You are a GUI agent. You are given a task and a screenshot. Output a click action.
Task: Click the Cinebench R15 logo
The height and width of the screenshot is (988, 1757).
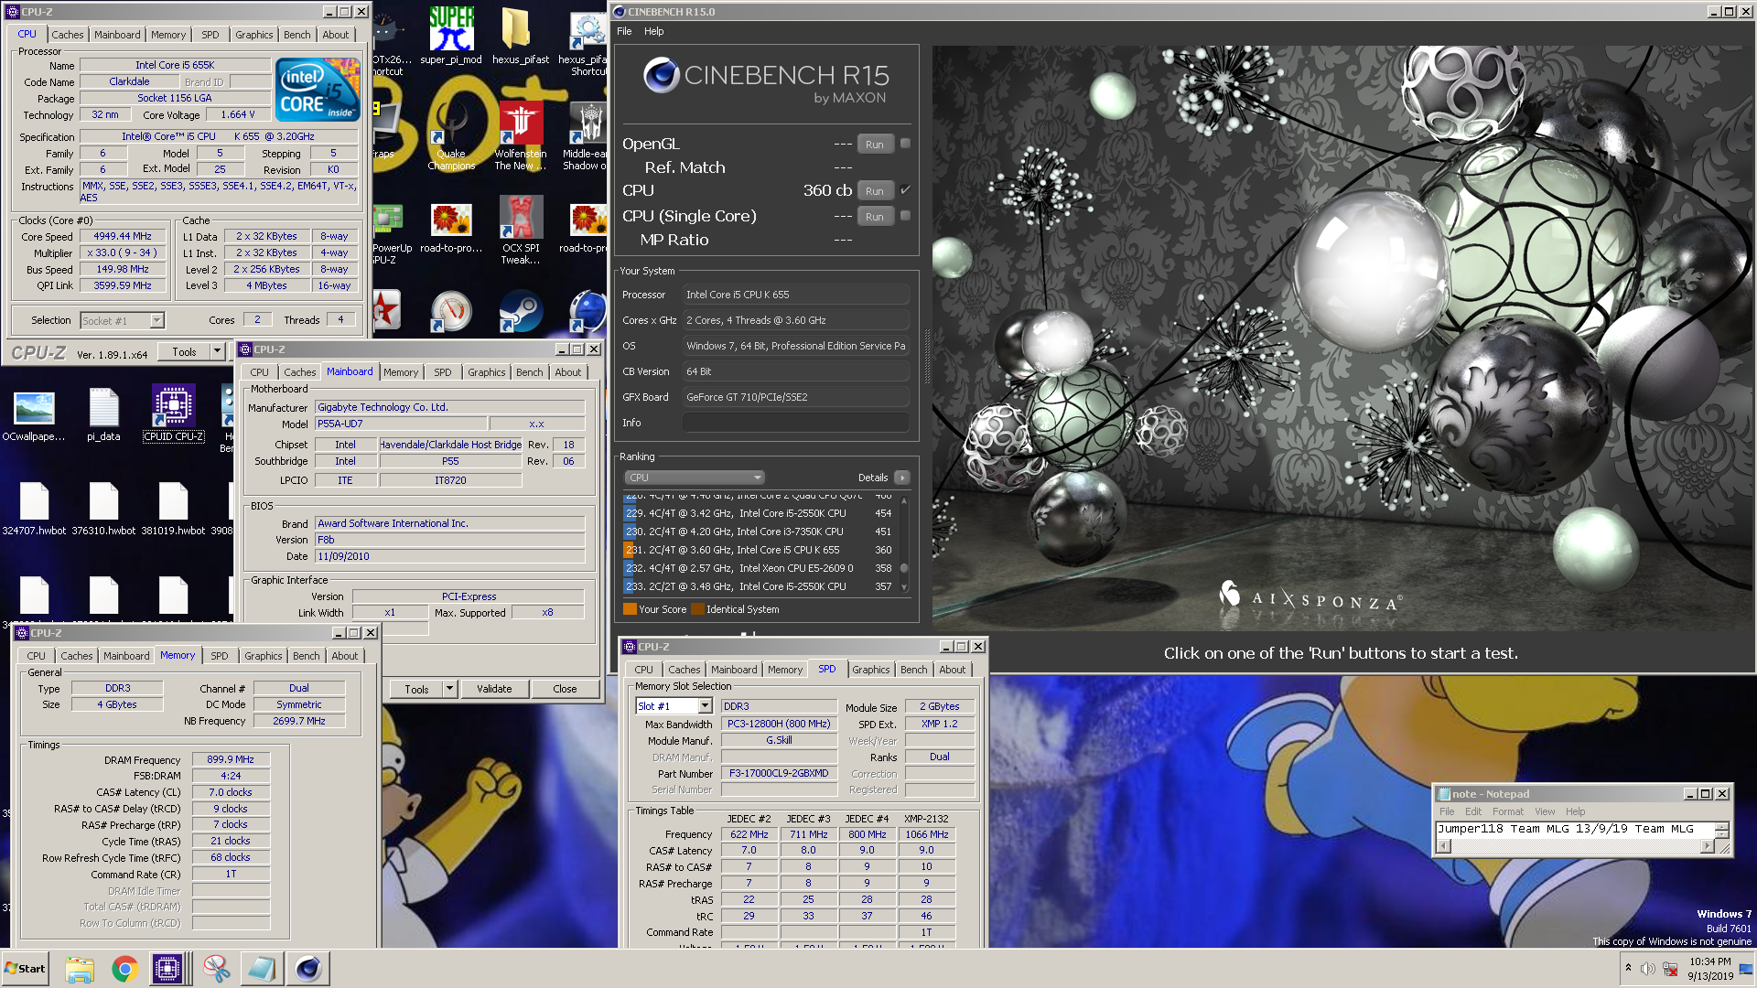[x=766, y=81]
